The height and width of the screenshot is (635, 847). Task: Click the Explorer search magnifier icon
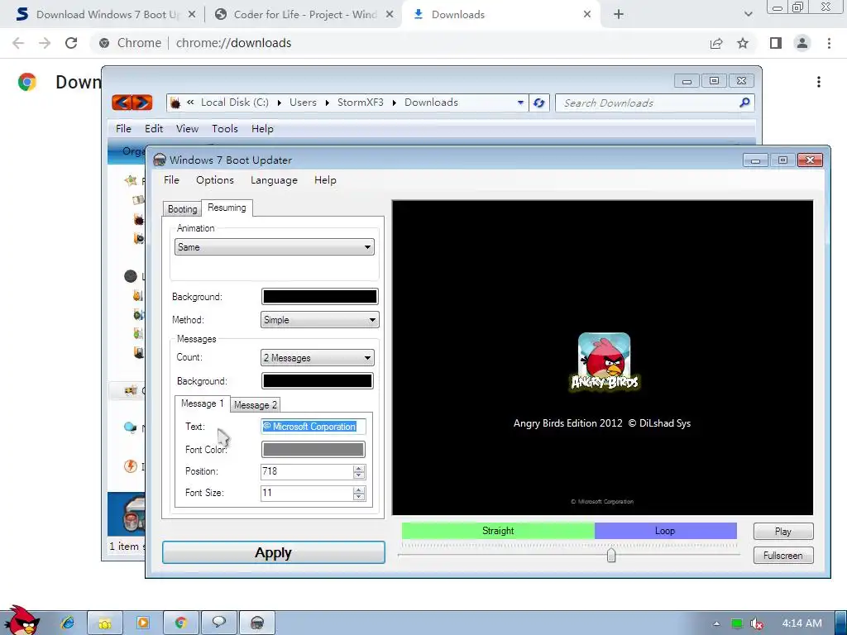[744, 102]
